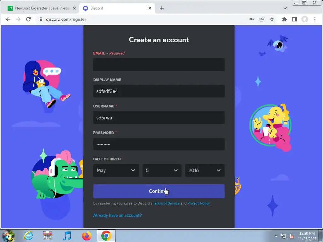This screenshot has height=242, width=323.
Task: Click the Display Name field
Action: (x=159, y=91)
